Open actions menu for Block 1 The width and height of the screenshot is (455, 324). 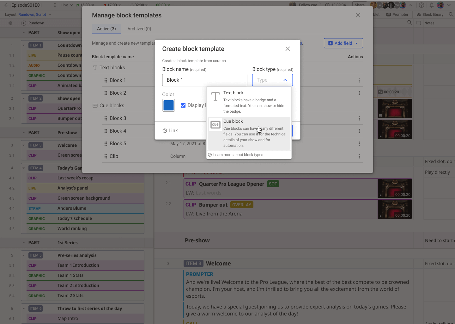tap(359, 80)
